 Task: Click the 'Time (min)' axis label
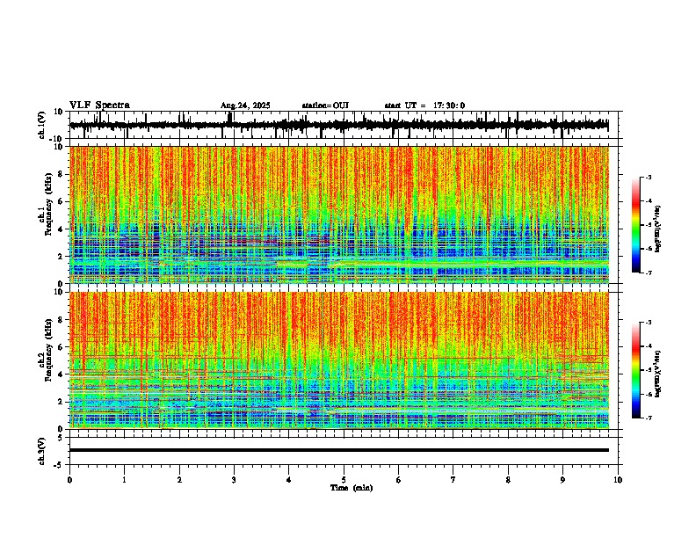pyautogui.click(x=352, y=488)
